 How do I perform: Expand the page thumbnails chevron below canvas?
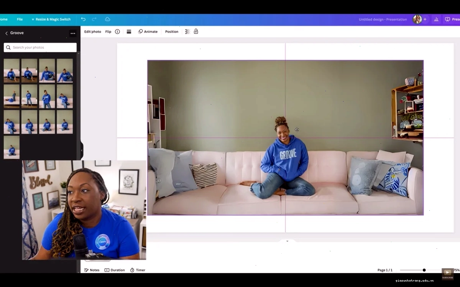[x=287, y=241]
